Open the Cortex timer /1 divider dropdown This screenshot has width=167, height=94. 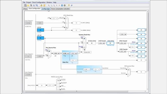coord(123,34)
